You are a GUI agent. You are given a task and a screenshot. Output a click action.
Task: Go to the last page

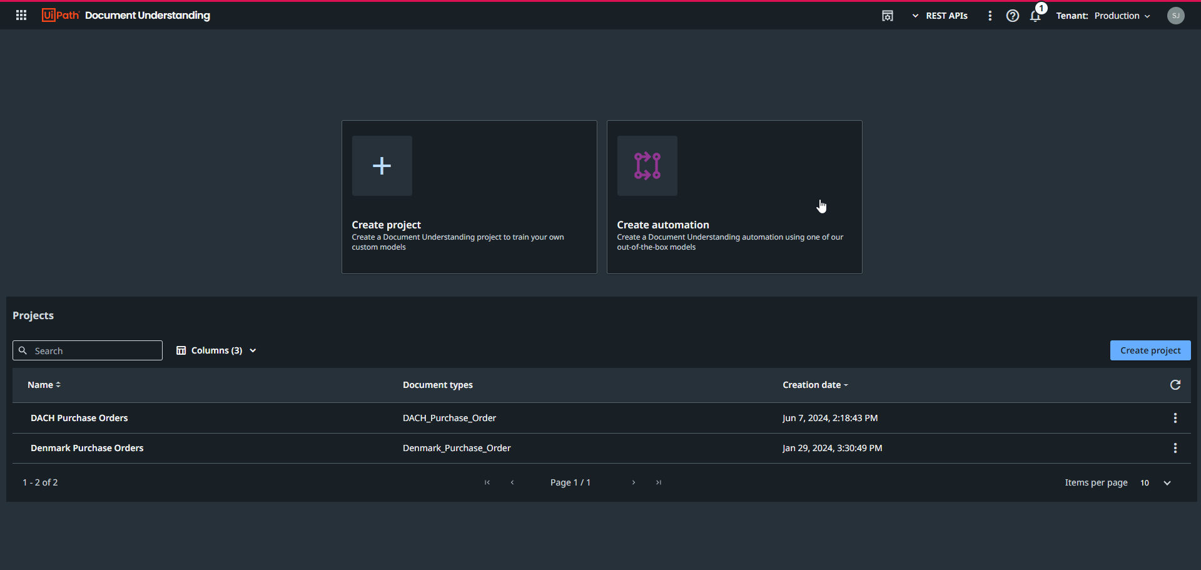click(x=659, y=482)
